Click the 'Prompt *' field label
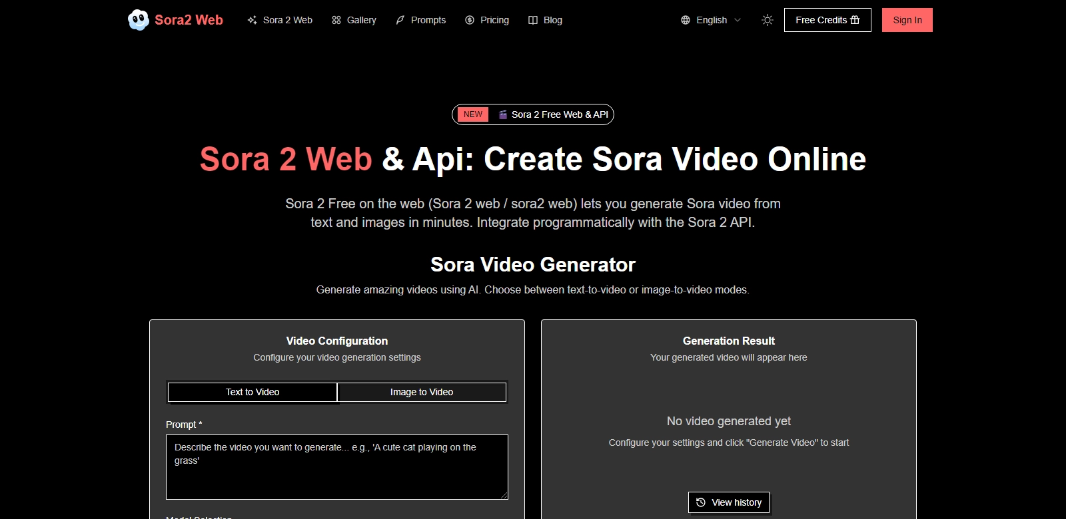Viewport: 1066px width, 519px height. click(x=184, y=425)
